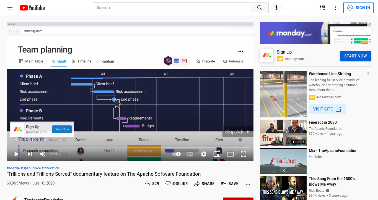378x200 pixels.
Task: Toggle theater mode in player
Action: [x=230, y=154]
